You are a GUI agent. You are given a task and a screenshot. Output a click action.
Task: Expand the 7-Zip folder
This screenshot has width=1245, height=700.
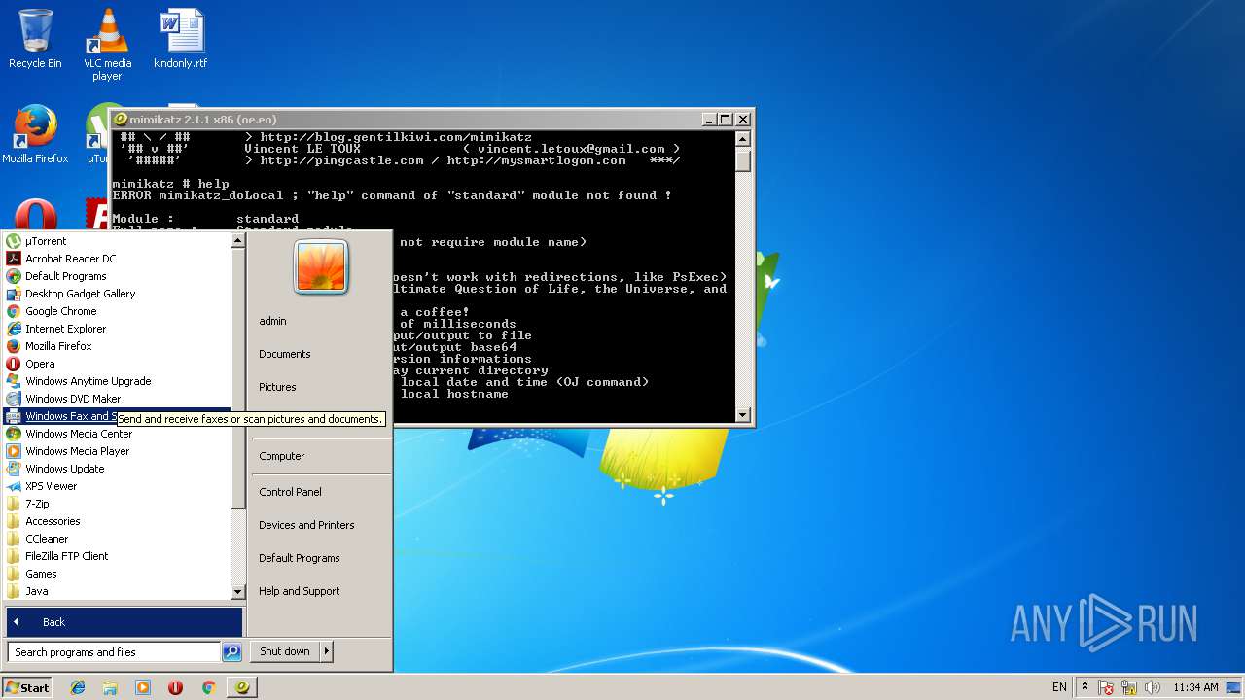117,504
